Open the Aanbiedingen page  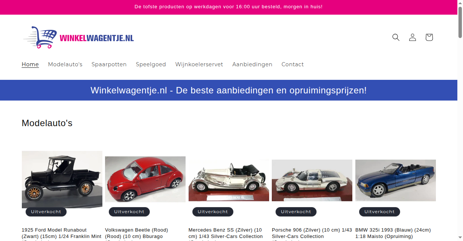click(x=252, y=64)
